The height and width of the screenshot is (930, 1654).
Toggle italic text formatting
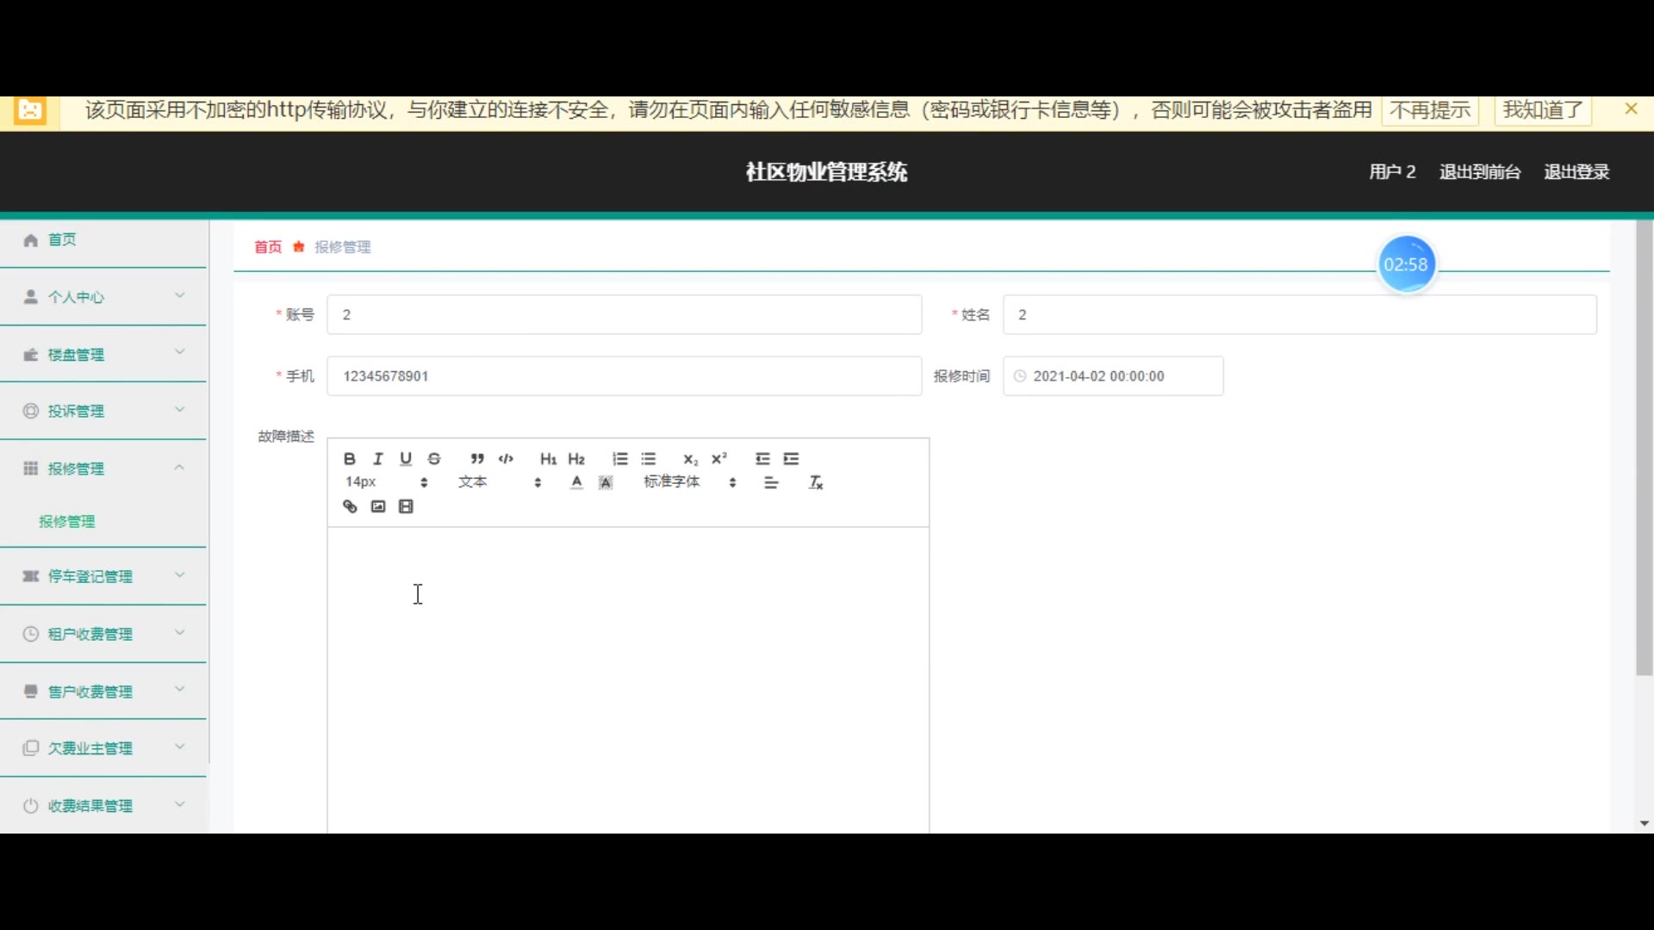[x=377, y=459]
